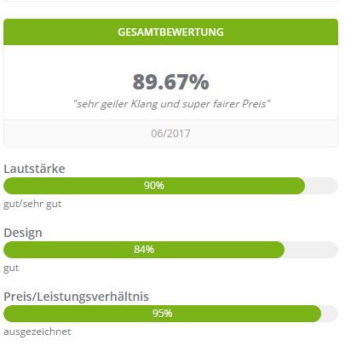Click the Design 84% progress bar
This screenshot has width=345, height=352.
(170, 250)
